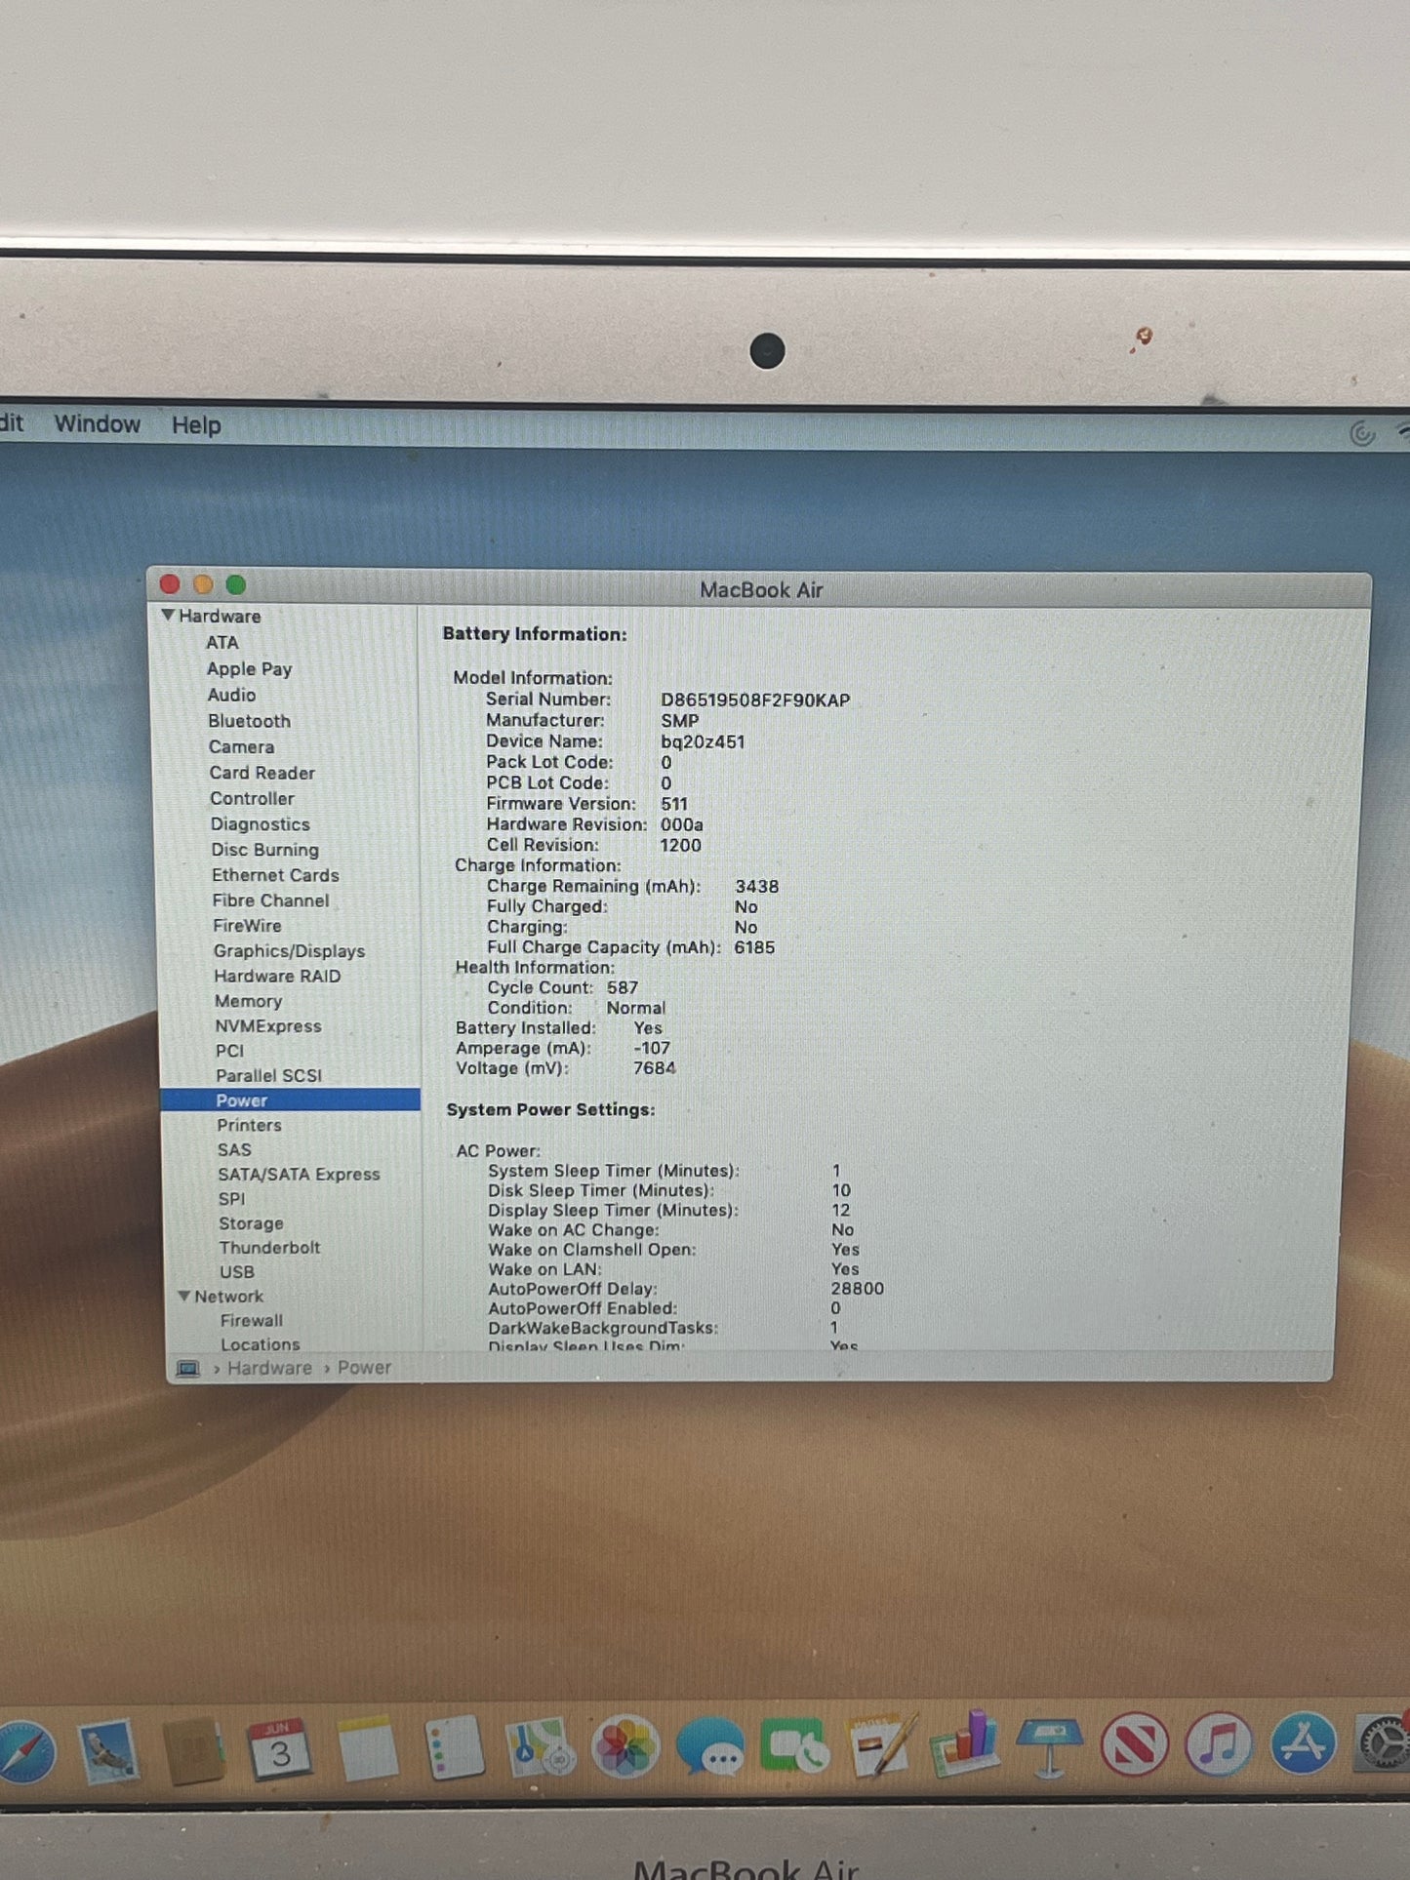This screenshot has height=1880, width=1410.
Task: Select Ethernet Cards in the sidebar
Action: pos(275,876)
